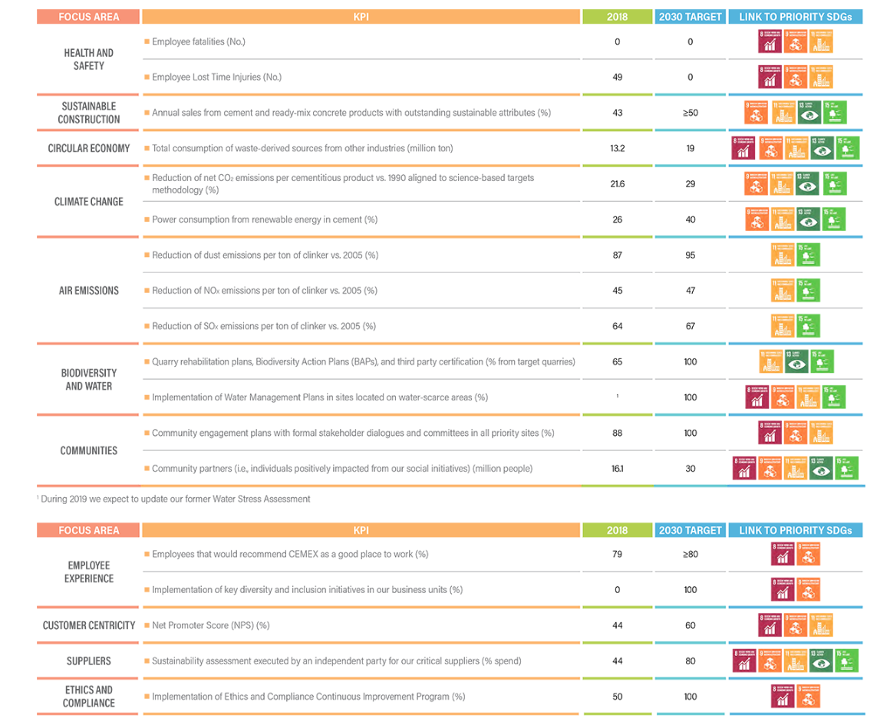Select the ≥50 target for sustainable construction
Screen dimensions: 890x725
click(690, 113)
